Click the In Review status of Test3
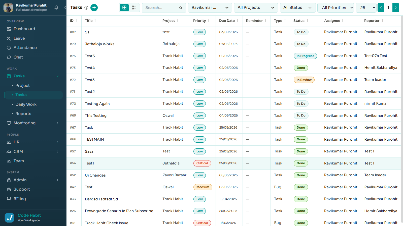The height and width of the screenshot is (226, 403). 304,80
